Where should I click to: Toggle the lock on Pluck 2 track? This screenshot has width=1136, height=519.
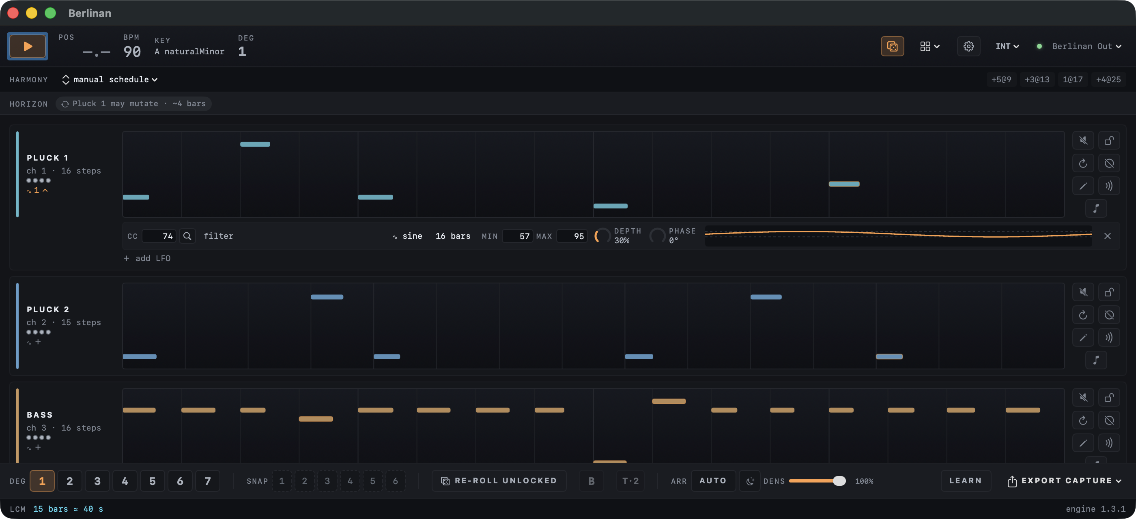[1109, 292]
